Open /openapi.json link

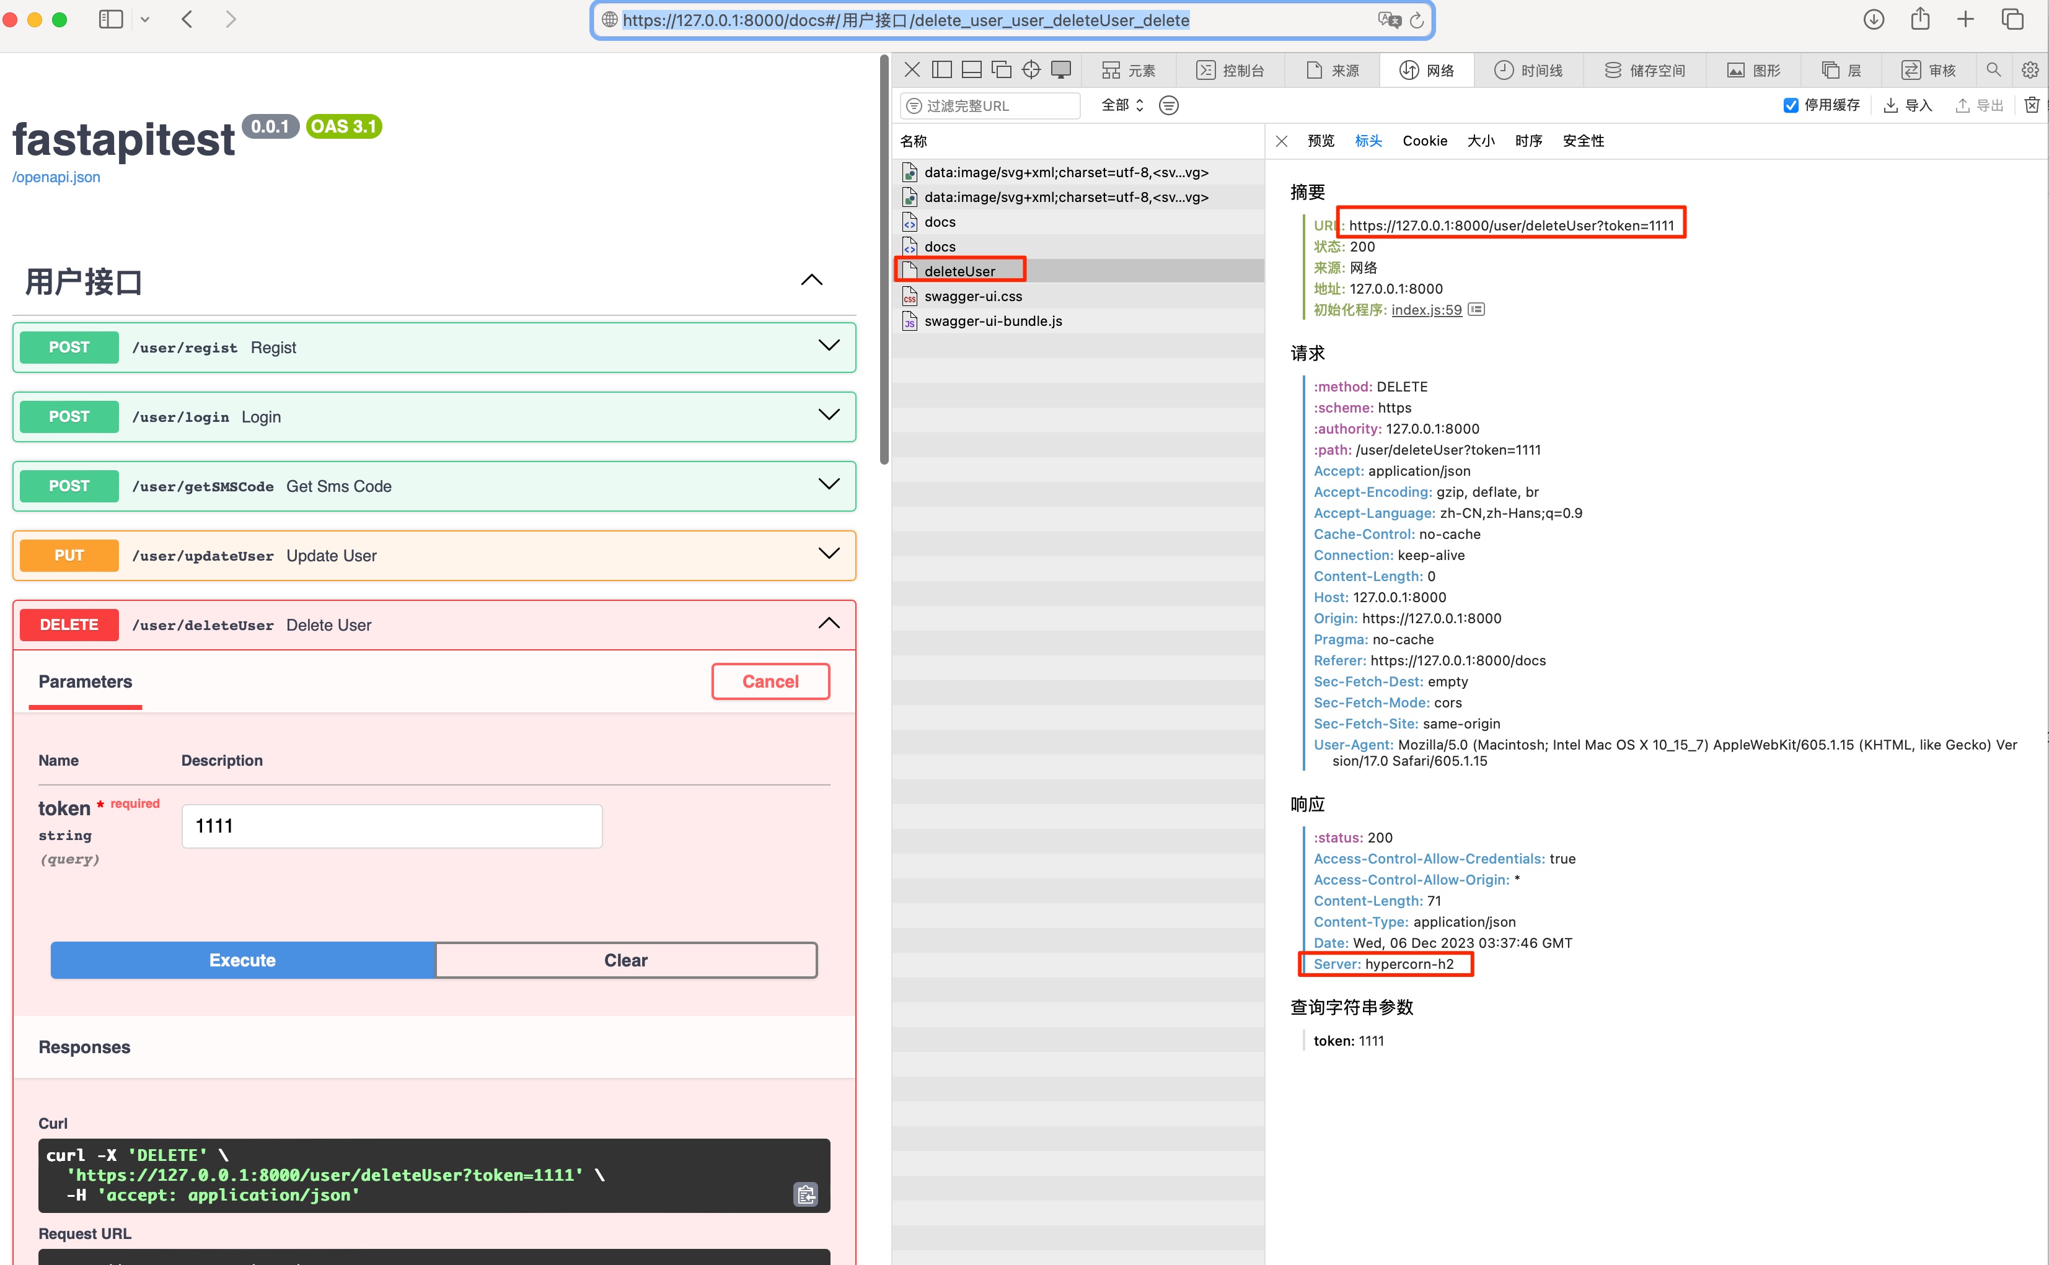56,177
